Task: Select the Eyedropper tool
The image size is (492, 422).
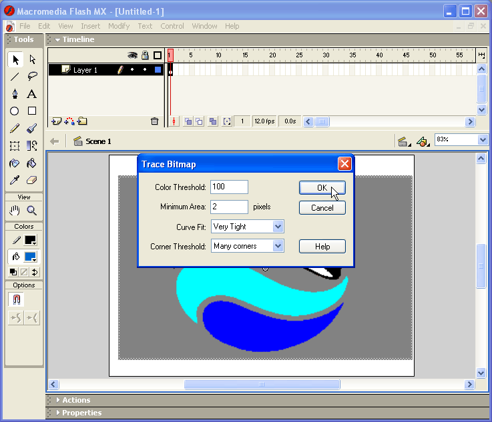Action: pyautogui.click(x=15, y=180)
